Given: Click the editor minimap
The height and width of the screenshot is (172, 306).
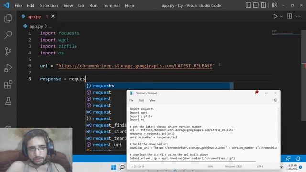Looking at the screenshot, I should click(x=286, y=33).
